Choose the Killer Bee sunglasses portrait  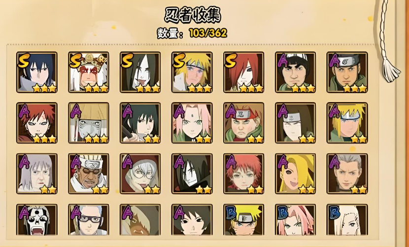click(x=89, y=174)
